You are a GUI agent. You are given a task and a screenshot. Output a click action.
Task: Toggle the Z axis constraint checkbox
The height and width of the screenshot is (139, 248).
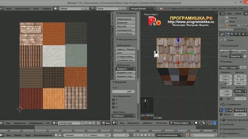114,107
